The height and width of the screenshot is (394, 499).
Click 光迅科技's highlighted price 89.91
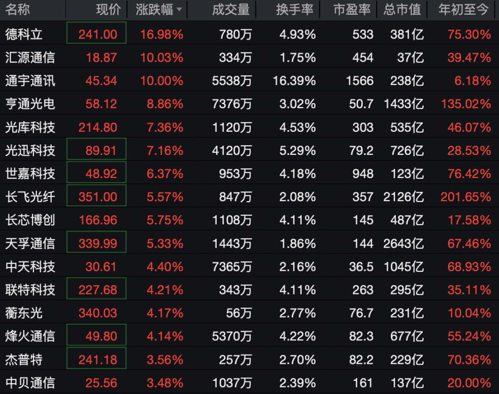(x=96, y=150)
